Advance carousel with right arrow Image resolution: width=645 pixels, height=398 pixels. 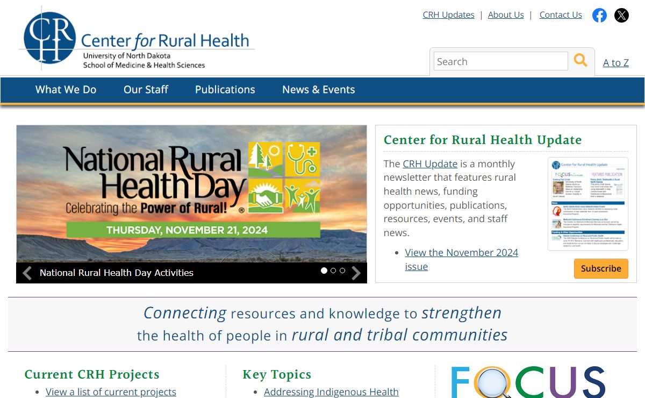pyautogui.click(x=356, y=273)
